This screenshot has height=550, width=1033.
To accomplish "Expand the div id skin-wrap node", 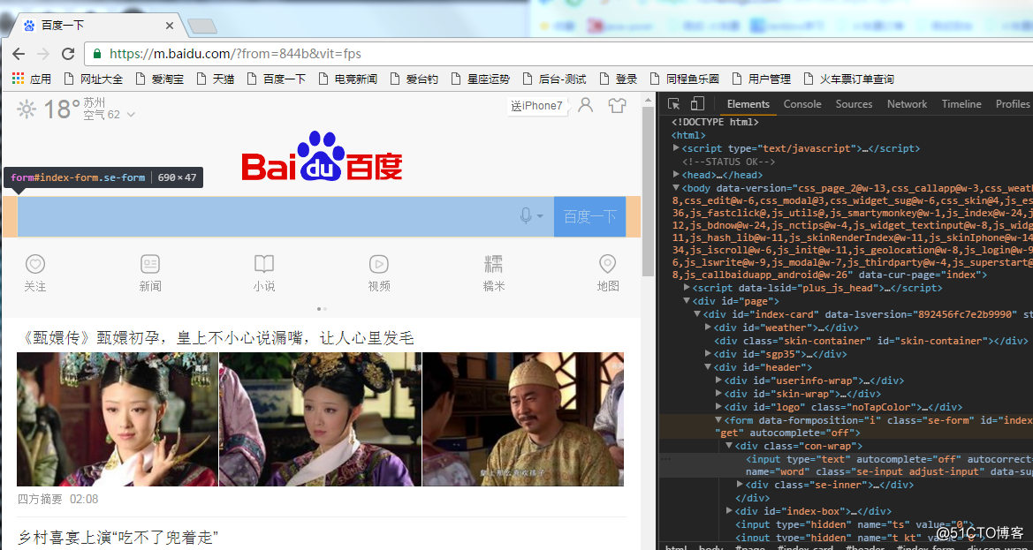I will click(718, 394).
